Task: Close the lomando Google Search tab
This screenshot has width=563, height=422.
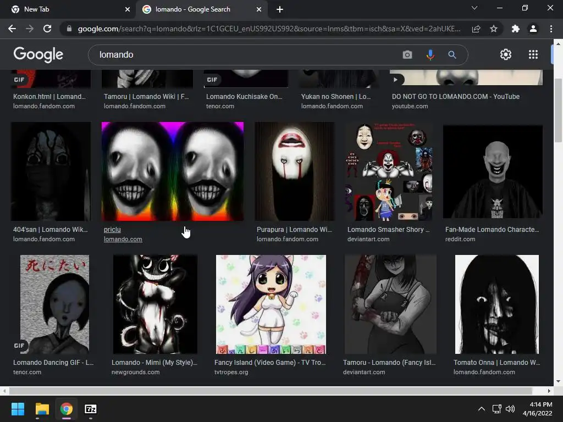Action: [259, 9]
